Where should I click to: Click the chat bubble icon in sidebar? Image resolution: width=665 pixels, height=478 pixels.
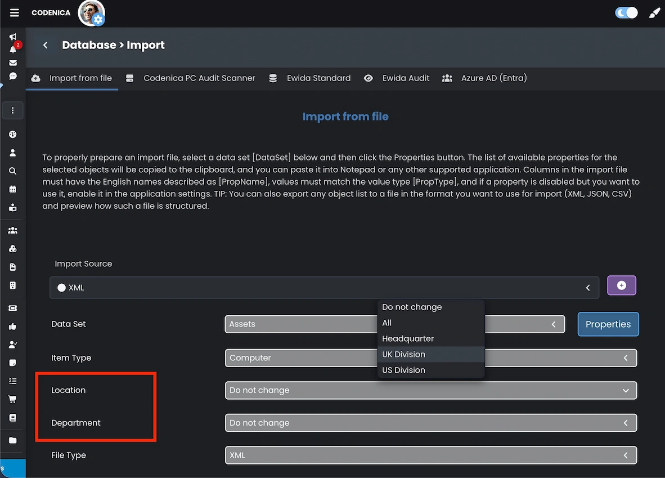point(12,77)
